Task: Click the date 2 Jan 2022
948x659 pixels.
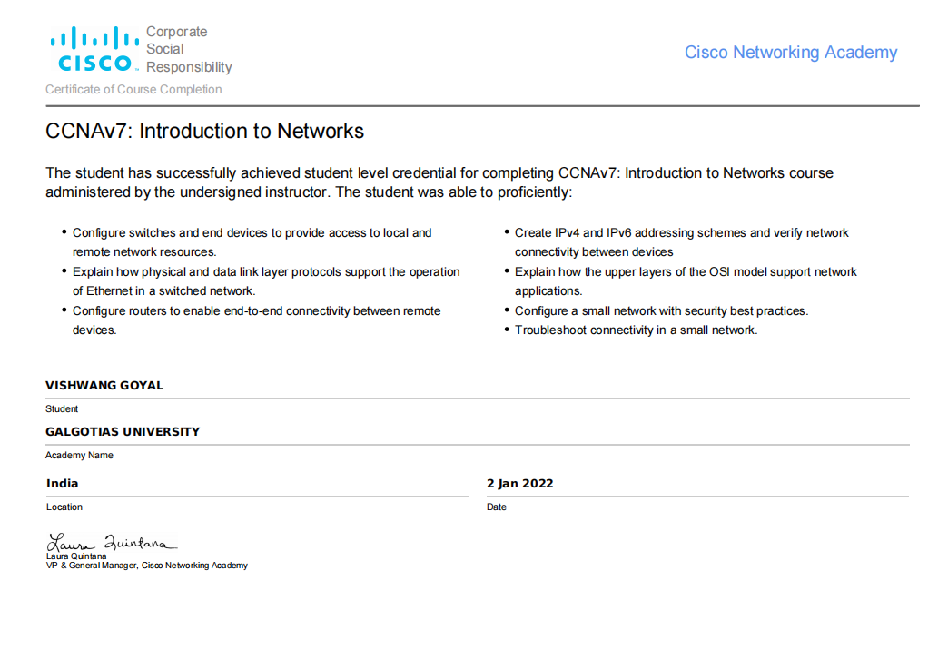Action: pyautogui.click(x=519, y=483)
